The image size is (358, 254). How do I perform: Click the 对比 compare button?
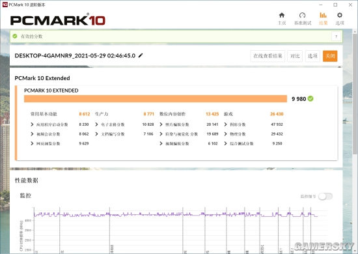[295, 56]
